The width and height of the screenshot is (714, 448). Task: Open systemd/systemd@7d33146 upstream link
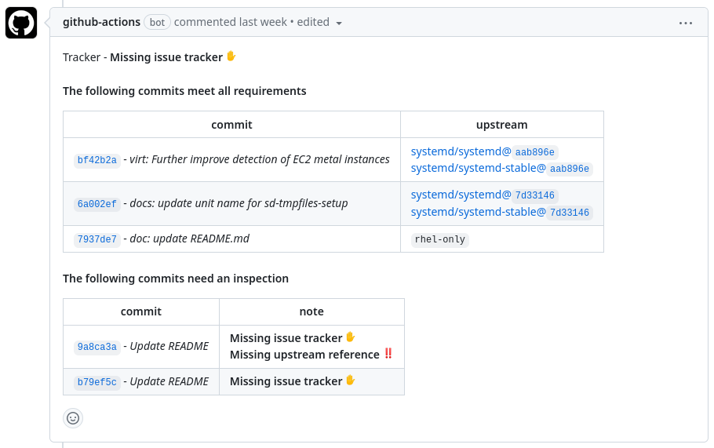pyautogui.click(x=484, y=195)
